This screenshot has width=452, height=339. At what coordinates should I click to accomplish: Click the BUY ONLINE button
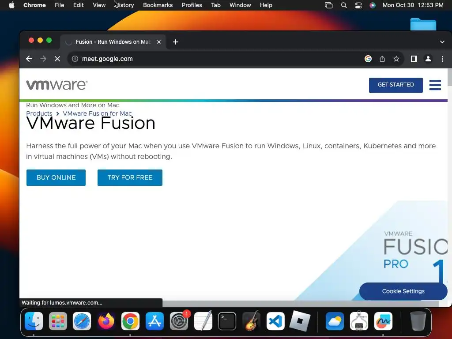point(56,177)
